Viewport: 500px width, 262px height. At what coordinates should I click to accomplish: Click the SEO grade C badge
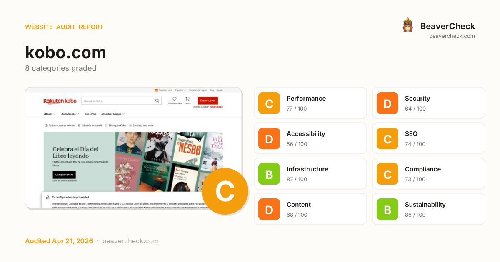387,138
